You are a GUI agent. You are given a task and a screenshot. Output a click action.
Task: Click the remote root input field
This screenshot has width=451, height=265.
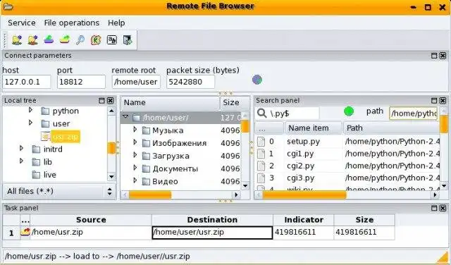pyautogui.click(x=136, y=82)
